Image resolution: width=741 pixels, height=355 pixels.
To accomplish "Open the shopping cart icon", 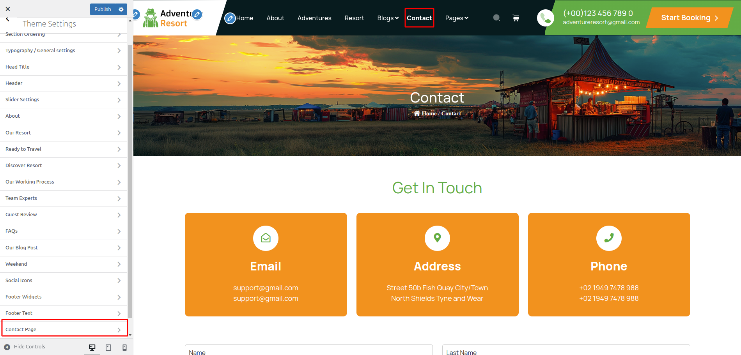I will click(516, 18).
